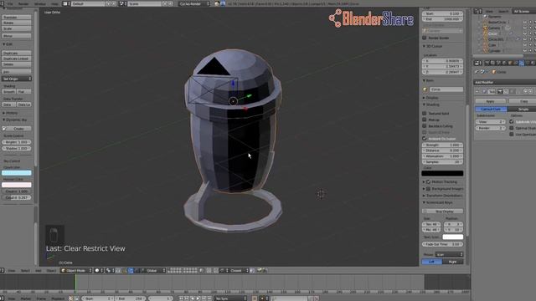The image size is (536, 301).
Task: Open the Cycles Render engine dropdown
Action: coord(194,3)
